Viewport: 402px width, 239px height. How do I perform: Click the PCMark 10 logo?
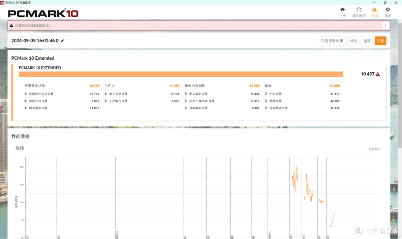point(43,13)
